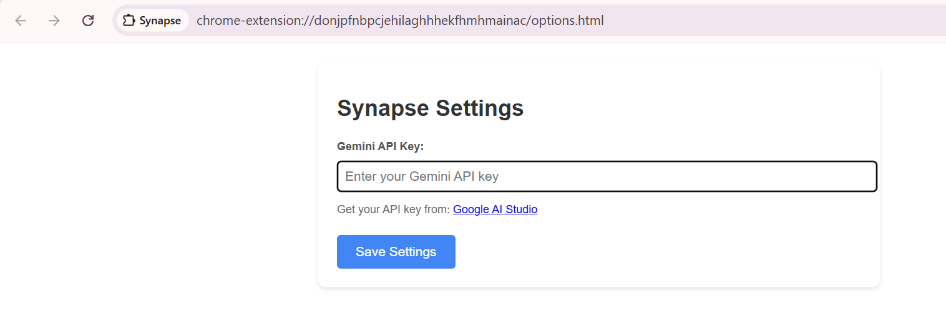The image size is (946, 316).
Task: Reload the Synapse options page
Action: click(x=88, y=21)
